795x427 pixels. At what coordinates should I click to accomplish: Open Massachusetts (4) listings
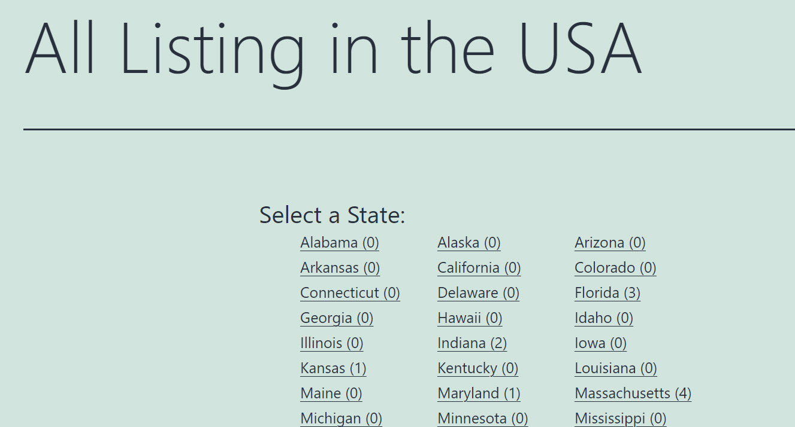pos(633,394)
